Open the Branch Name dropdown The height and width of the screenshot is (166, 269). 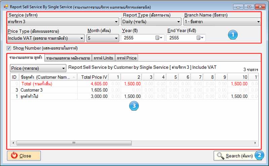pos(222,22)
